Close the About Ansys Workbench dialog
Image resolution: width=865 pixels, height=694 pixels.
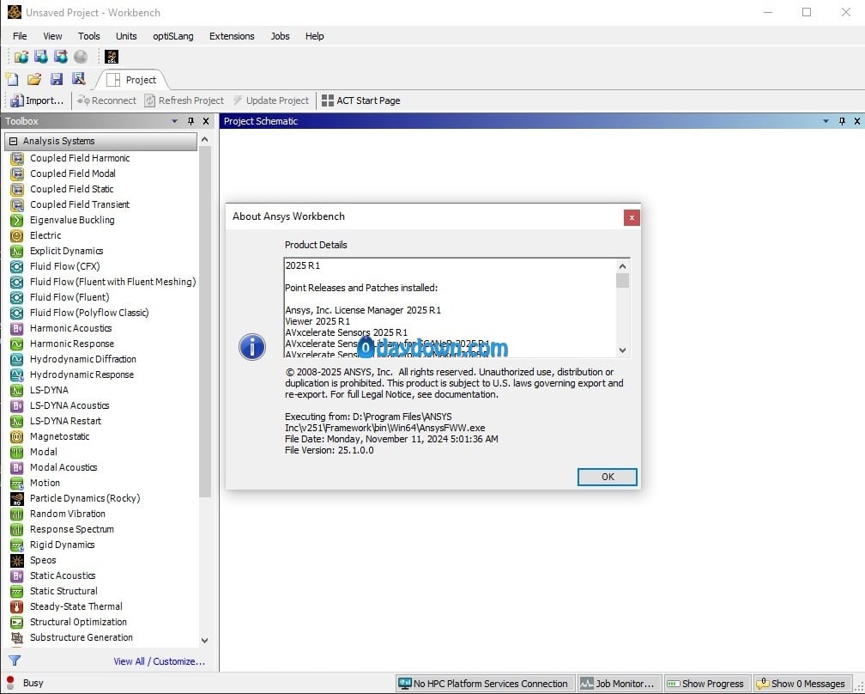point(632,217)
